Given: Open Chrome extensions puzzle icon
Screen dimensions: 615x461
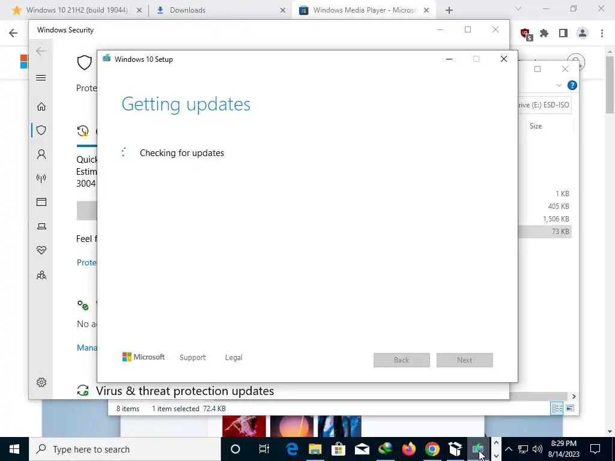Looking at the screenshot, I should tap(544, 34).
